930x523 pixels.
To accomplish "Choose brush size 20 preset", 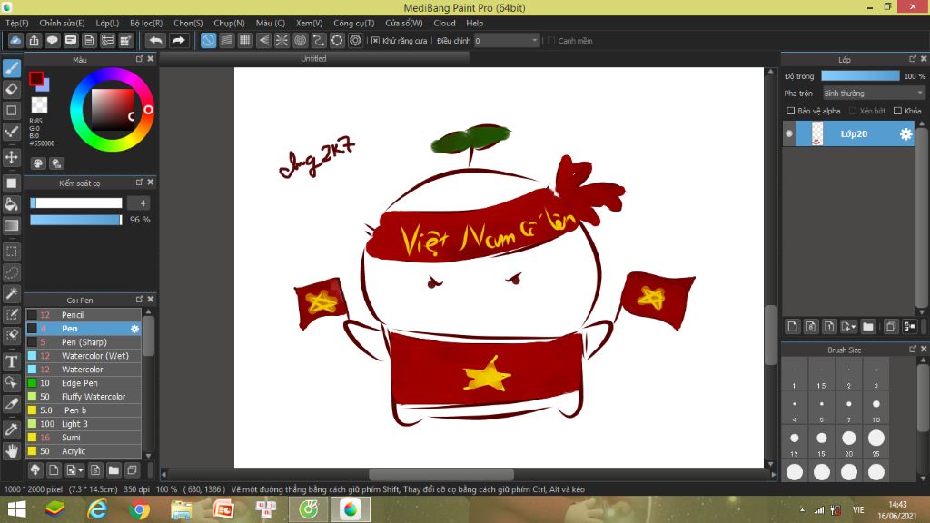I will [x=849, y=442].
